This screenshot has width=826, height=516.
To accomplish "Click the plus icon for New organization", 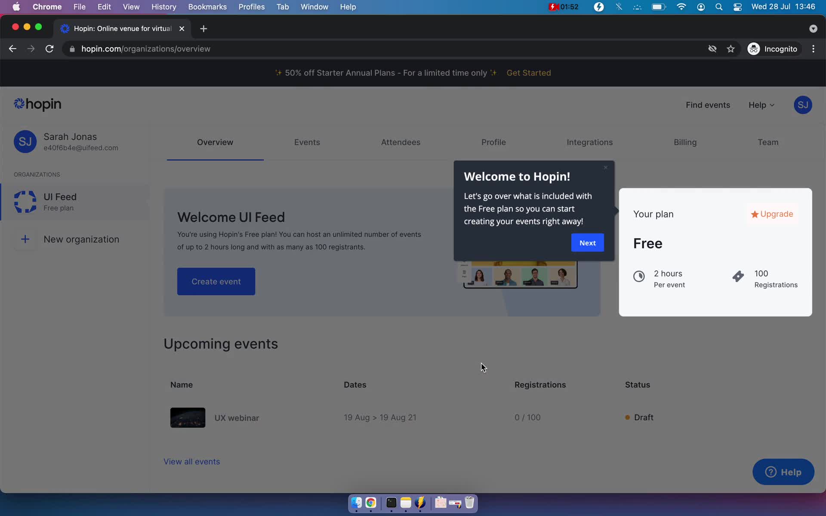I will coord(25,239).
